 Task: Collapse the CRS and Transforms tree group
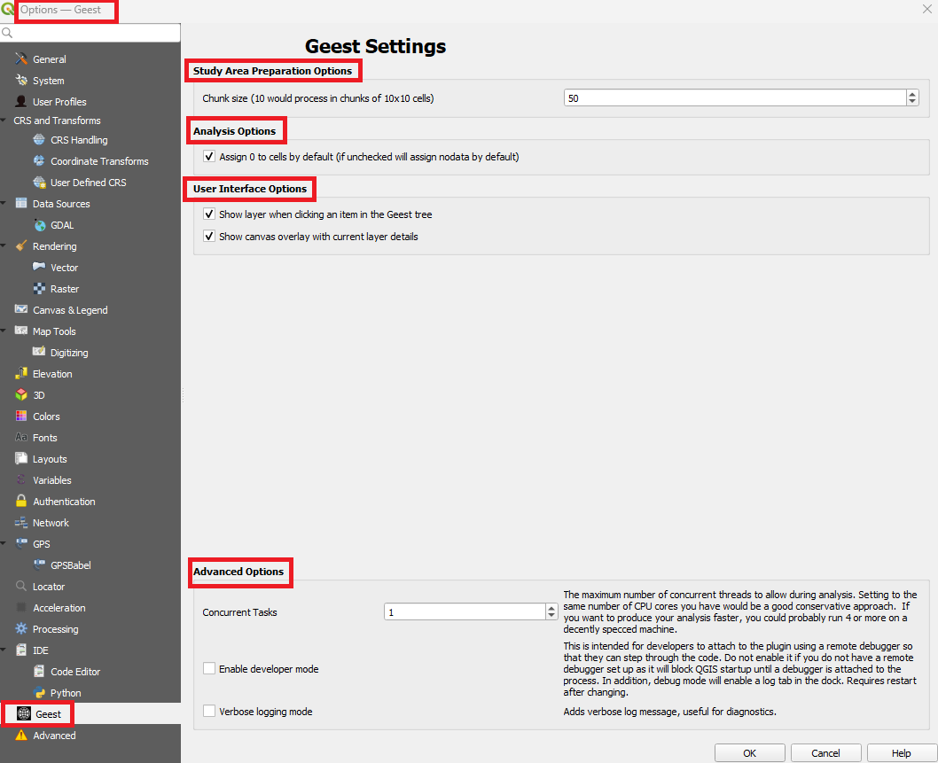[x=4, y=121]
